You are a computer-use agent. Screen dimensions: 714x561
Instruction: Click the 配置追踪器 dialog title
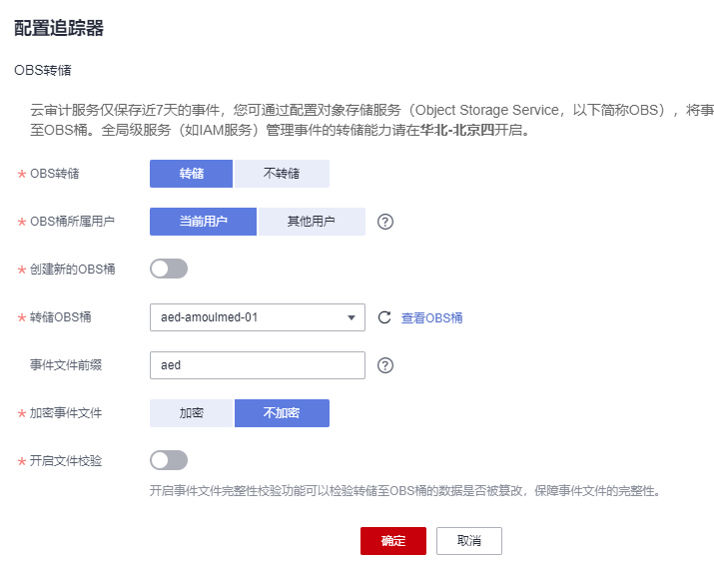(59, 28)
